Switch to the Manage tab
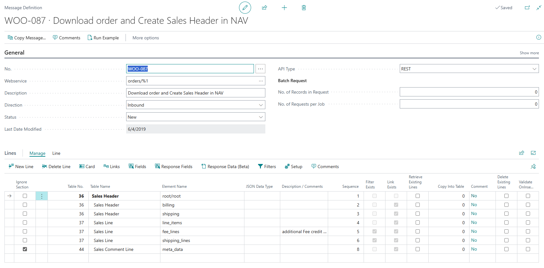Viewport: 544px width, 268px height. click(x=37, y=153)
